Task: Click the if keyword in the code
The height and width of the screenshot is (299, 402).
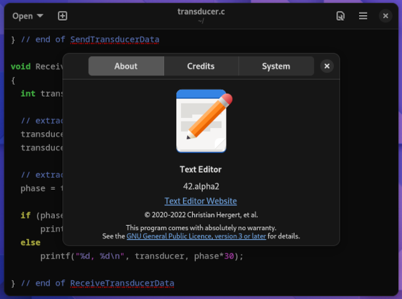Action: point(26,215)
